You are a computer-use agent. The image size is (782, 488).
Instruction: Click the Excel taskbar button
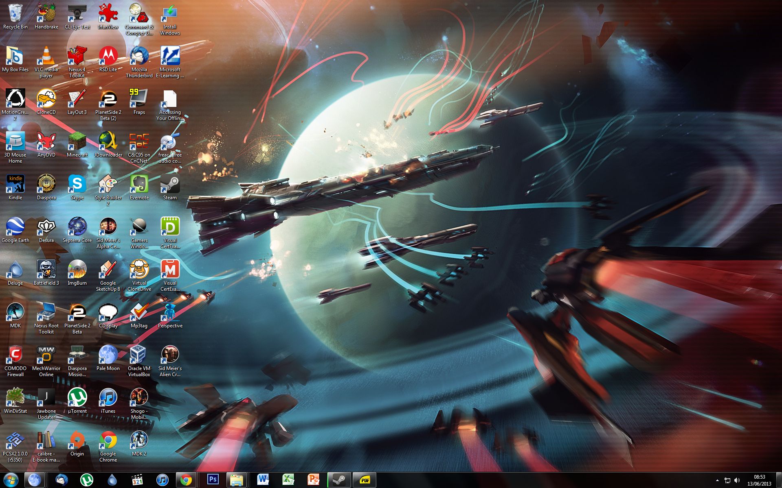[x=288, y=480]
